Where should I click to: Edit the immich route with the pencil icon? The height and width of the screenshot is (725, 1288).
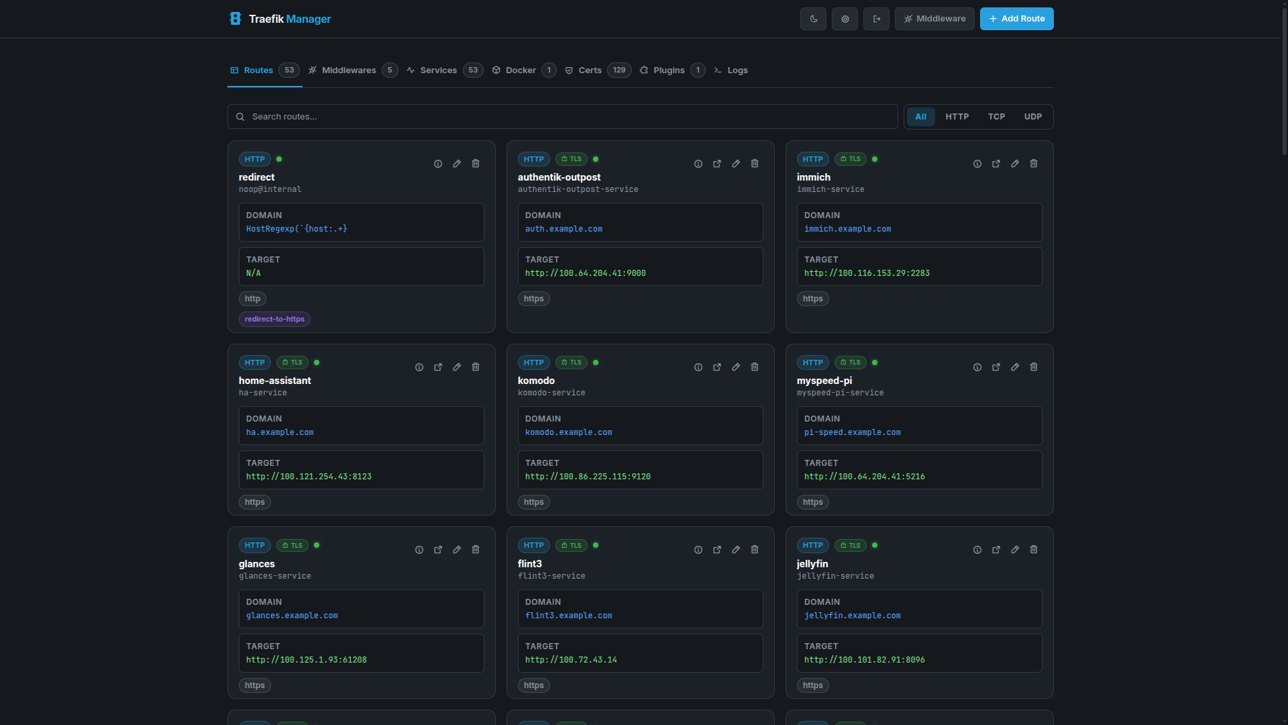click(1014, 163)
